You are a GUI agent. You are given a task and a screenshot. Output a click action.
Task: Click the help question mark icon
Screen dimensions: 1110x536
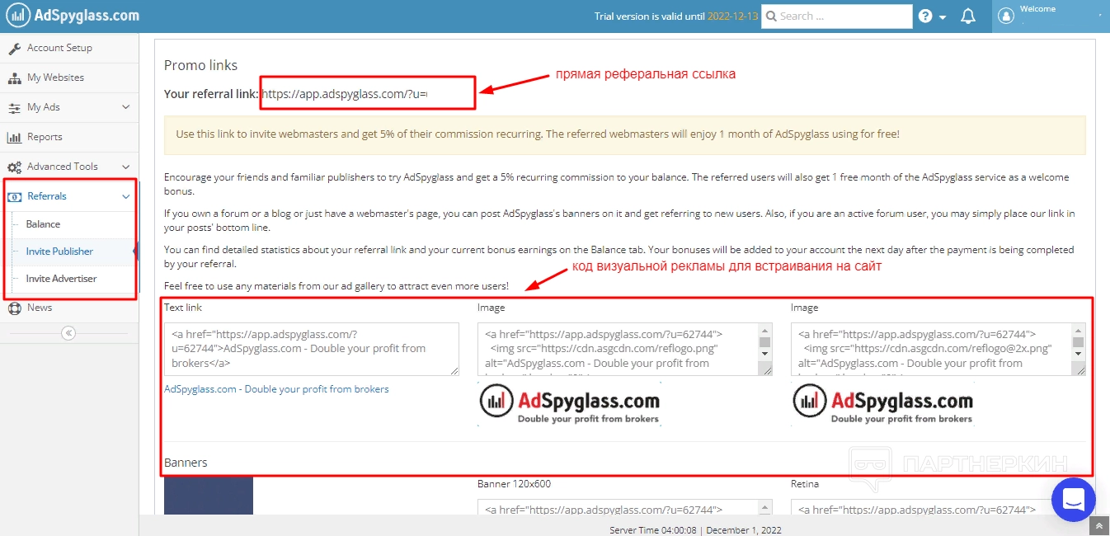pyautogui.click(x=925, y=16)
